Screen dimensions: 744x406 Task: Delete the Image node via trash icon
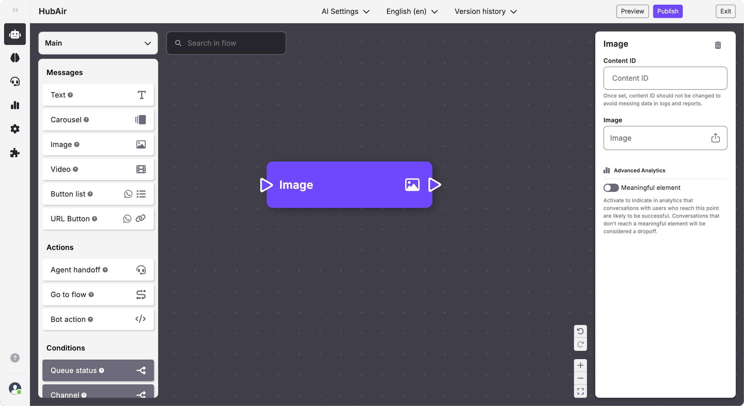[718, 45]
